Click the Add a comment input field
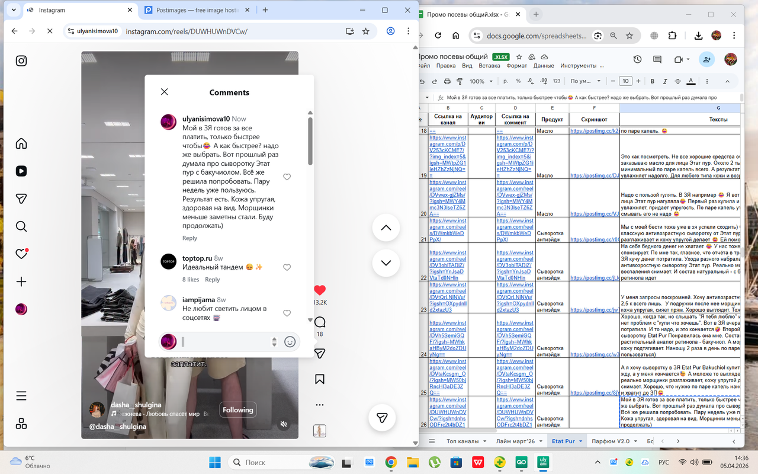 click(x=225, y=342)
